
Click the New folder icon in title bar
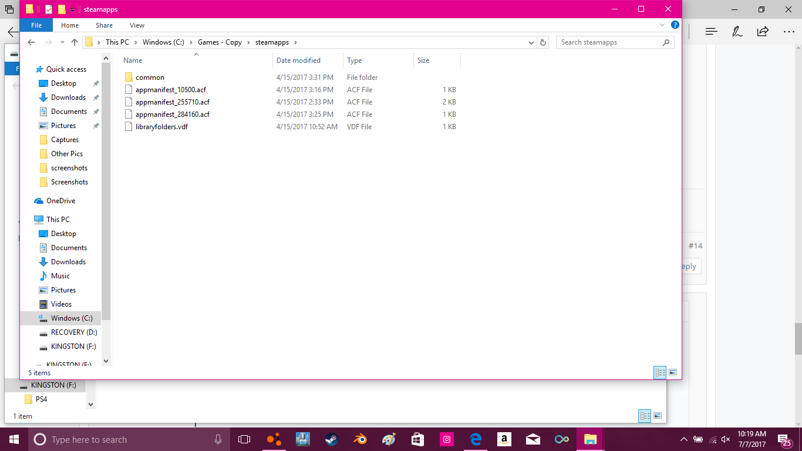[x=62, y=9]
